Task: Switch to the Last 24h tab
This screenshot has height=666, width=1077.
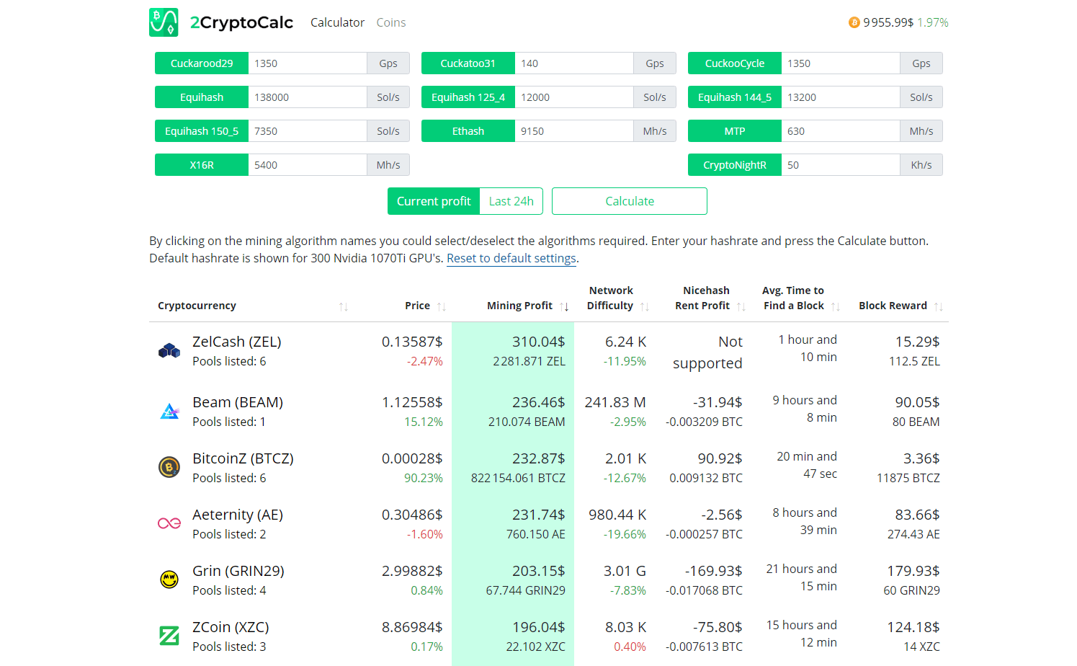Action: (x=511, y=201)
